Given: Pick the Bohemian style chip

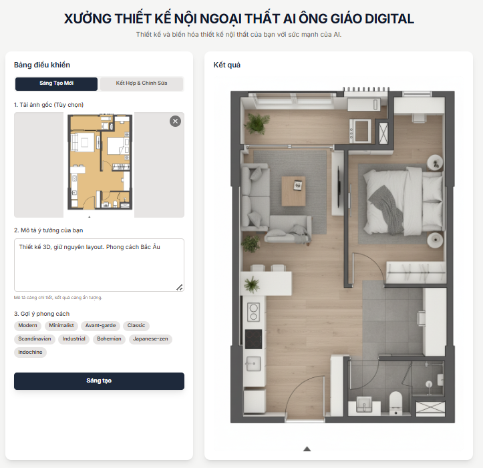Looking at the screenshot, I should [x=109, y=339].
